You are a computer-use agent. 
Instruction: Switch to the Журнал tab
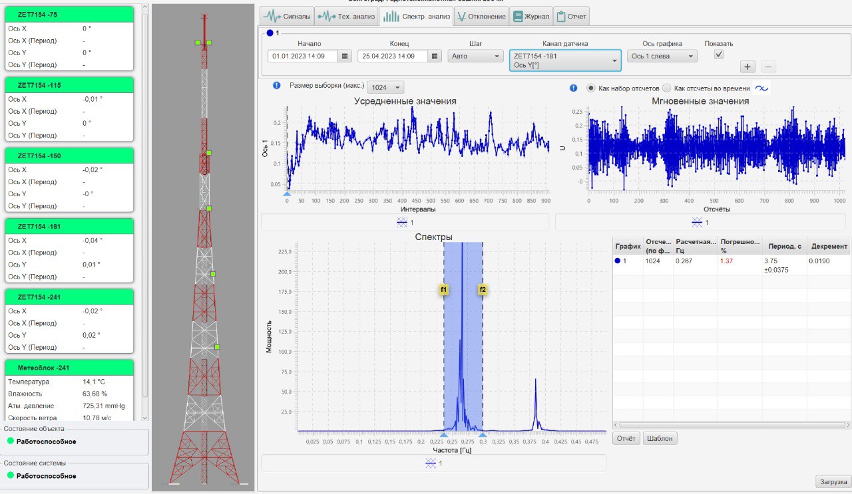(531, 16)
